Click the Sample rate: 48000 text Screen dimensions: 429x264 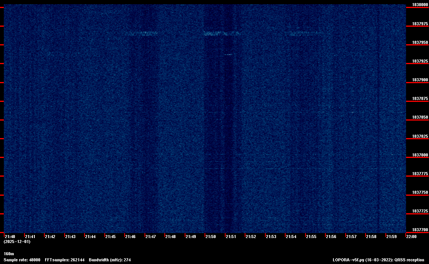point(22,260)
